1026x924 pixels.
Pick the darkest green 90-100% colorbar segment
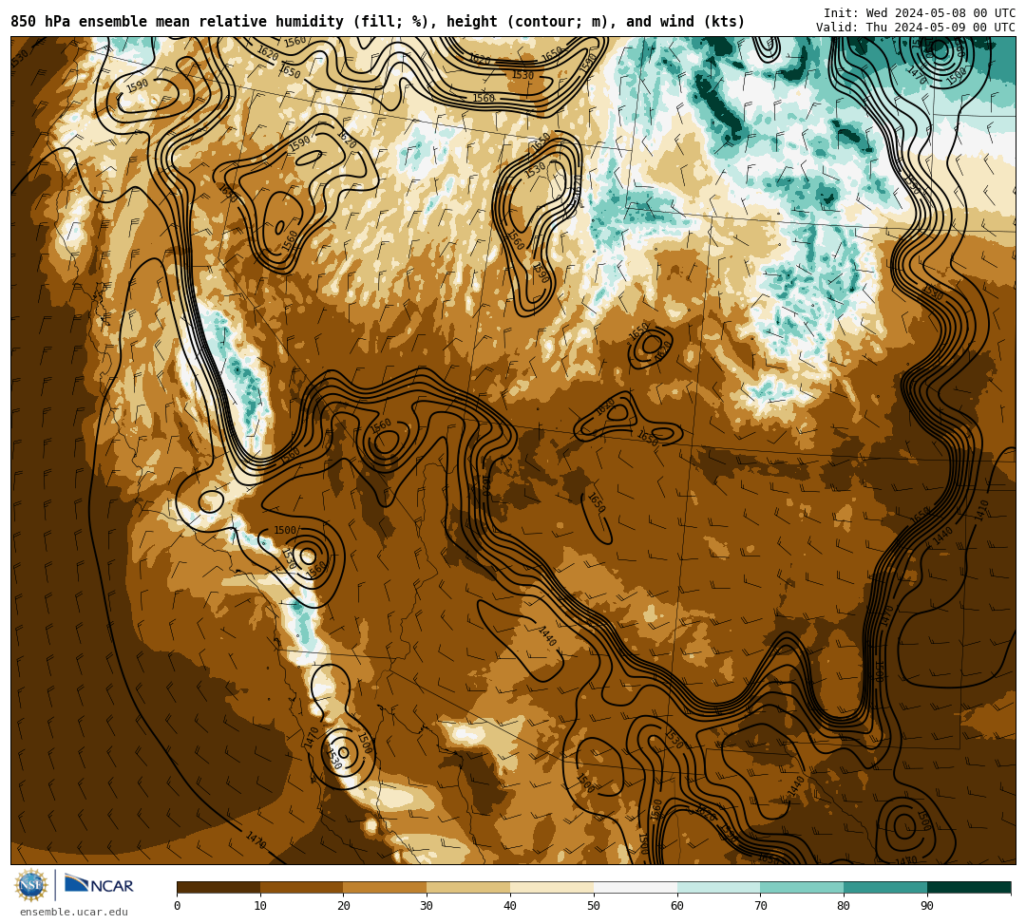pyautogui.click(x=969, y=887)
